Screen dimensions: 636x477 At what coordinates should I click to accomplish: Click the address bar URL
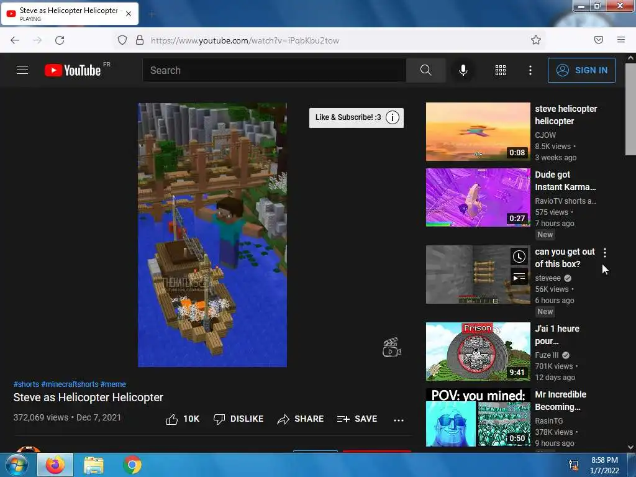coord(245,40)
